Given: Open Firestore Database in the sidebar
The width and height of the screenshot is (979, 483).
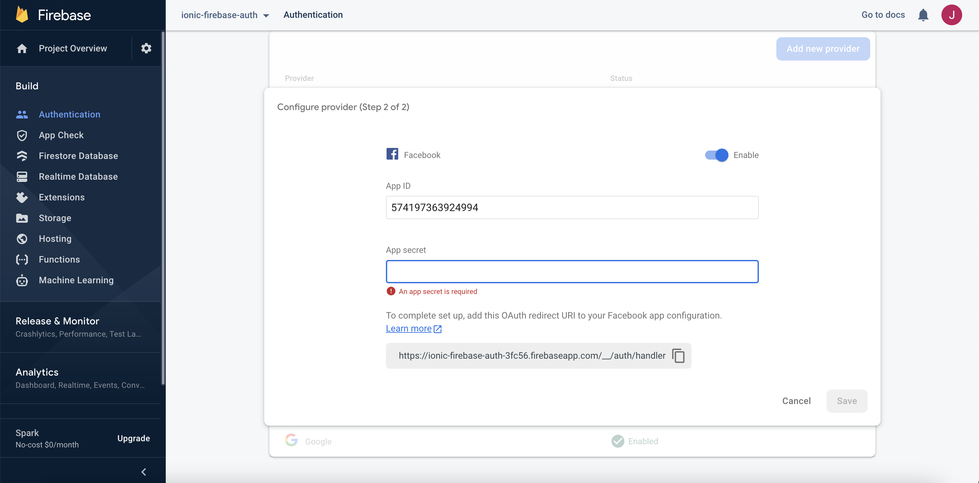Looking at the screenshot, I should [x=78, y=156].
